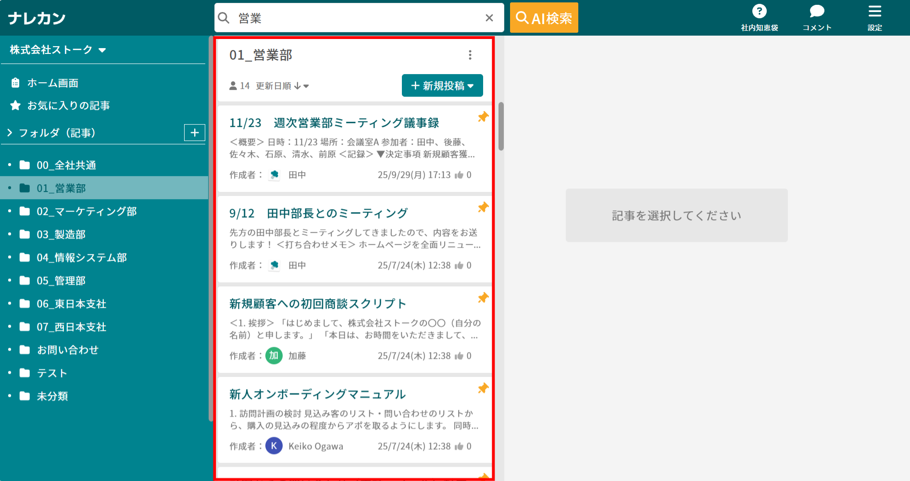Clear the search with the X icon
Image resolution: width=910 pixels, height=481 pixels.
tap(489, 17)
